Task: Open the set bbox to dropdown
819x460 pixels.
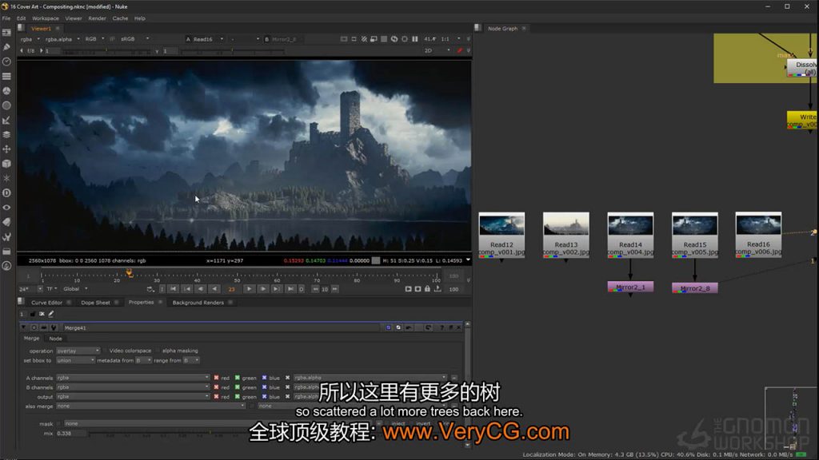Action: [x=76, y=360]
